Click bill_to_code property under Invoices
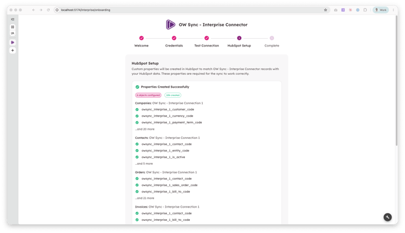Image resolution: width=405 pixels, height=233 pixels. pyautogui.click(x=166, y=220)
